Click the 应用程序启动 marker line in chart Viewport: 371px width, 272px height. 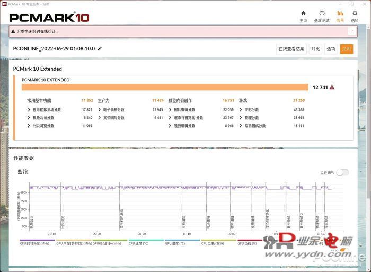[119, 206]
